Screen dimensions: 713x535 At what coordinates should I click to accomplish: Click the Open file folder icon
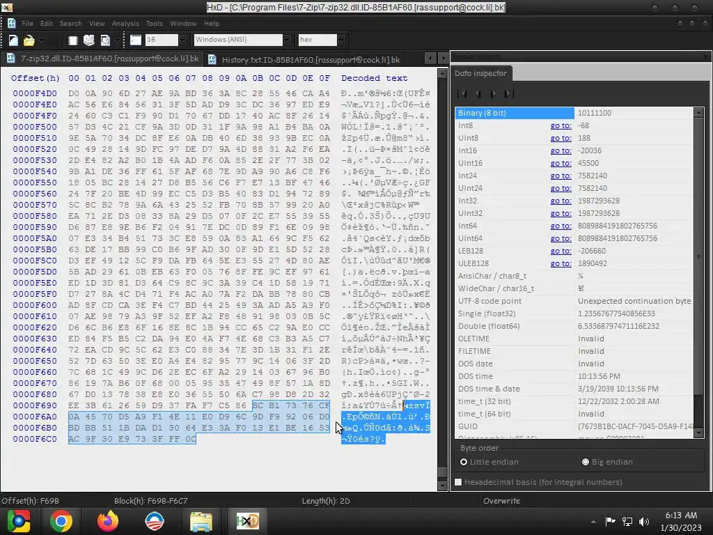coord(29,40)
